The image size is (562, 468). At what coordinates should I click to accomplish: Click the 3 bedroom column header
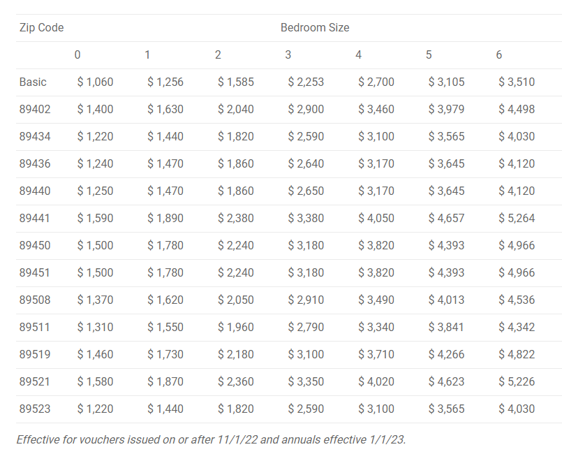(288, 55)
